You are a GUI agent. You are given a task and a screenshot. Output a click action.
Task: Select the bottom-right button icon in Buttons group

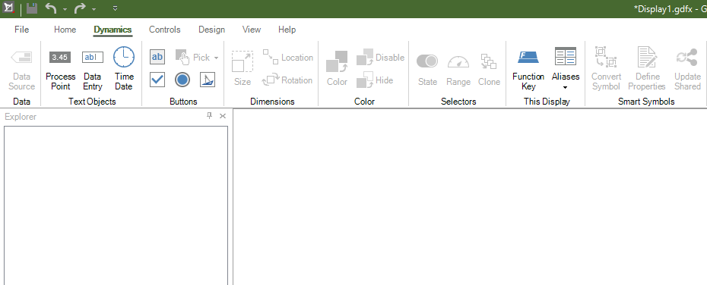click(207, 80)
